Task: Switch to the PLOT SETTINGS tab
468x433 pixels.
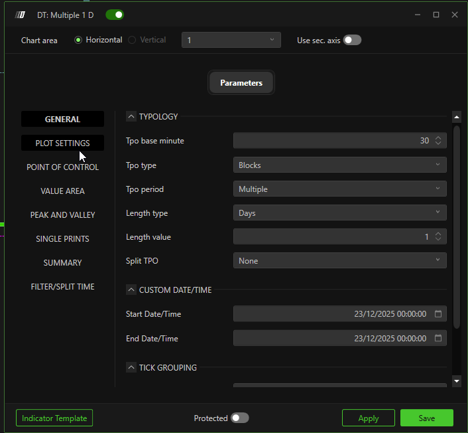Action: pos(62,143)
